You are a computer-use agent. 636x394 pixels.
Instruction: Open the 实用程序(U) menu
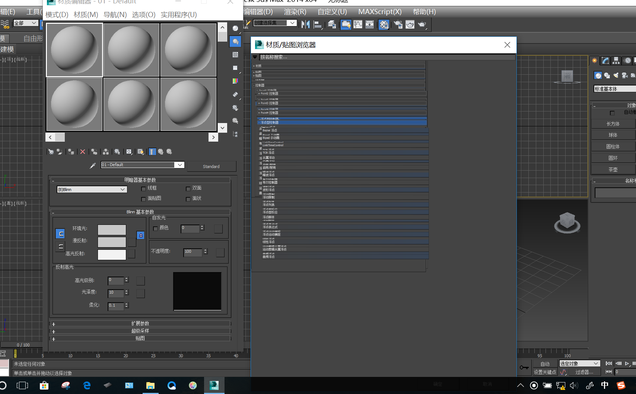(179, 14)
